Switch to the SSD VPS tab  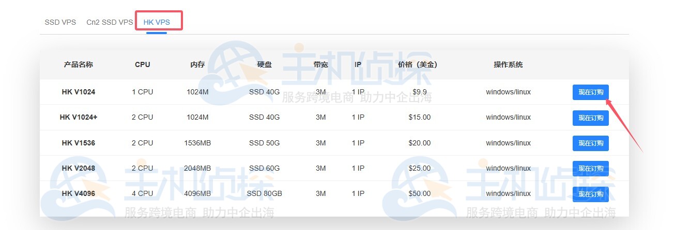pyautogui.click(x=60, y=22)
